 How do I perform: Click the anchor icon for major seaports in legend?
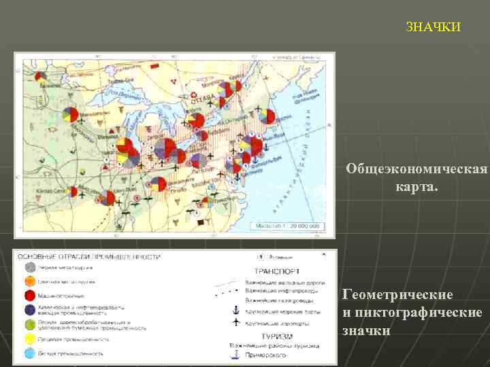pos(236,311)
